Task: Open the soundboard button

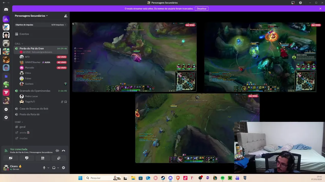Action: pyautogui.click(x=59, y=158)
